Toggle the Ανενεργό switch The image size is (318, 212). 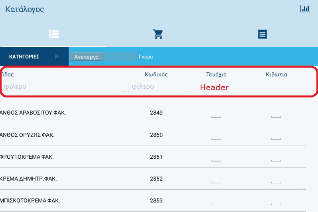pyautogui.click(x=104, y=56)
